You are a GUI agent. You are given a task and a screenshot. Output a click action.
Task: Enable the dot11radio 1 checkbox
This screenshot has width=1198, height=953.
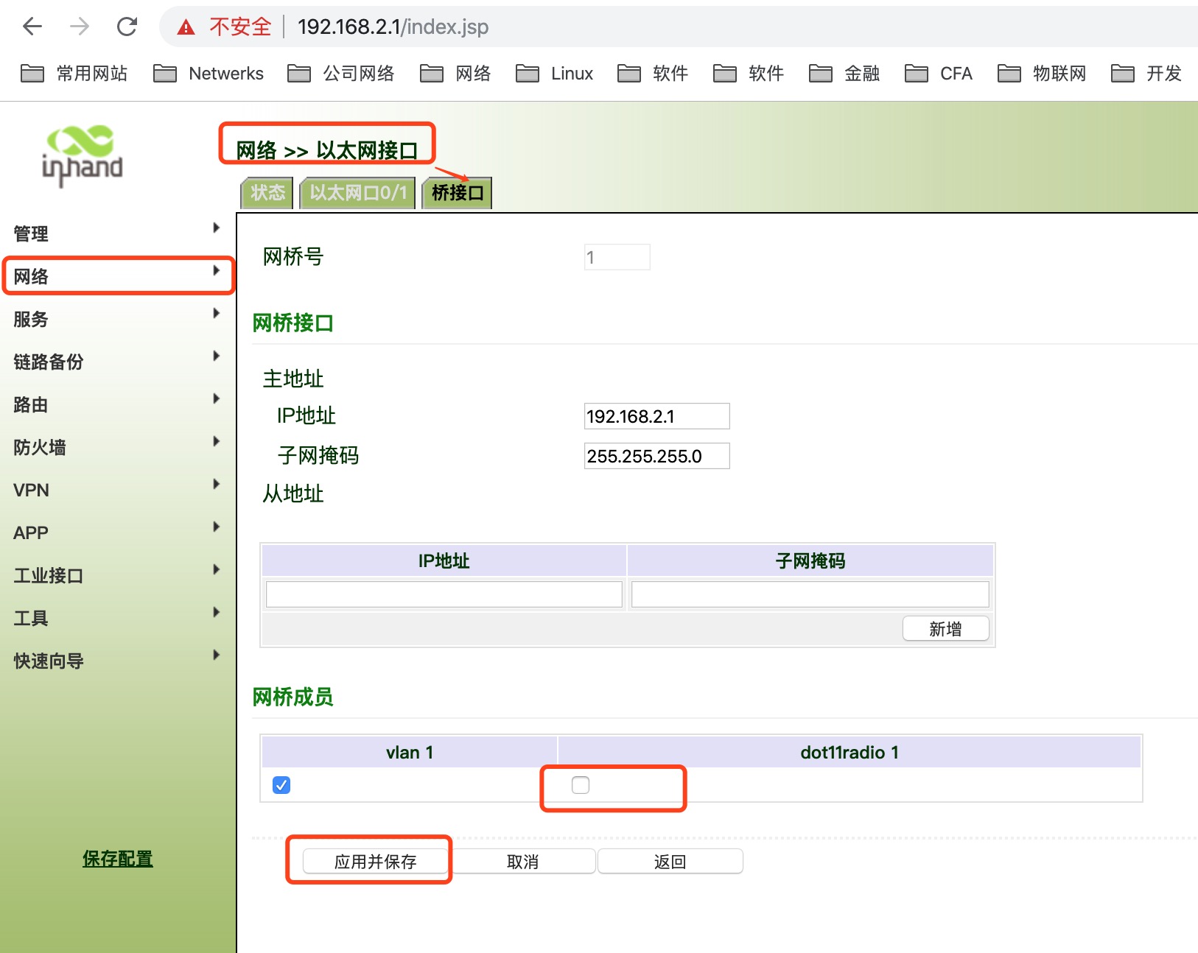(581, 785)
